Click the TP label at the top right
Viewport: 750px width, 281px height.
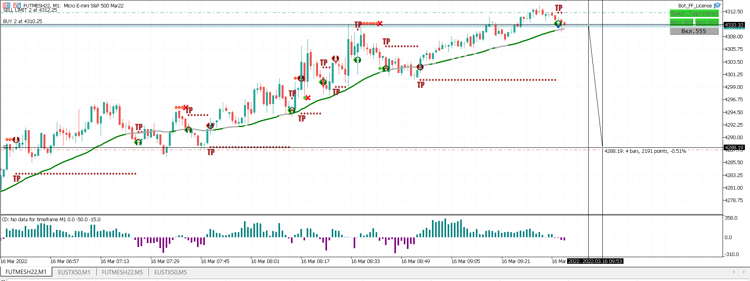pyautogui.click(x=559, y=8)
